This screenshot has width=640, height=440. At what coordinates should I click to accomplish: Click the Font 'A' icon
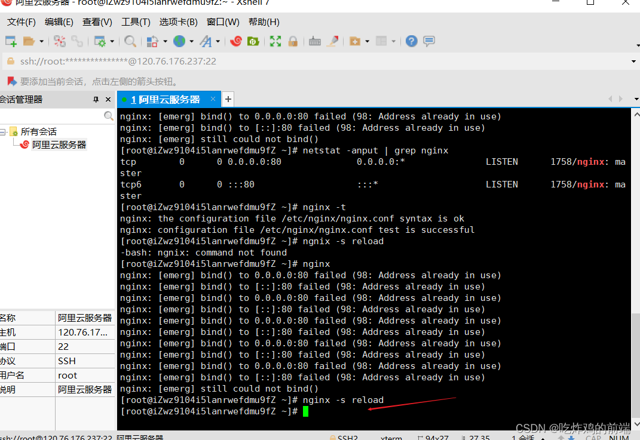[206, 41]
